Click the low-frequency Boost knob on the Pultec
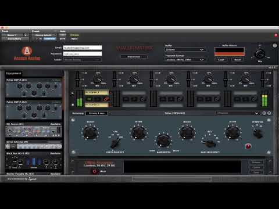 tap(90, 132)
